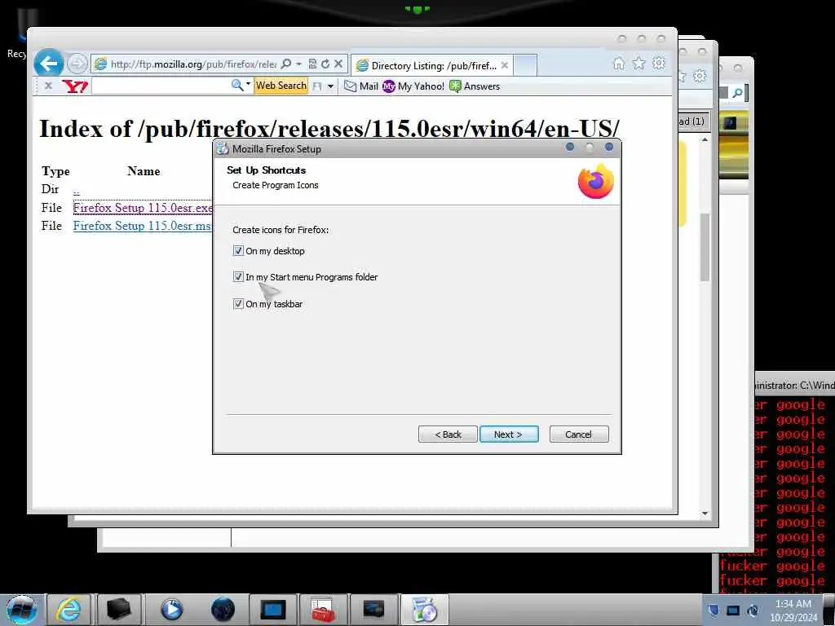Click the dark globe taskbar icon
This screenshot has width=835, height=626.
(223, 610)
